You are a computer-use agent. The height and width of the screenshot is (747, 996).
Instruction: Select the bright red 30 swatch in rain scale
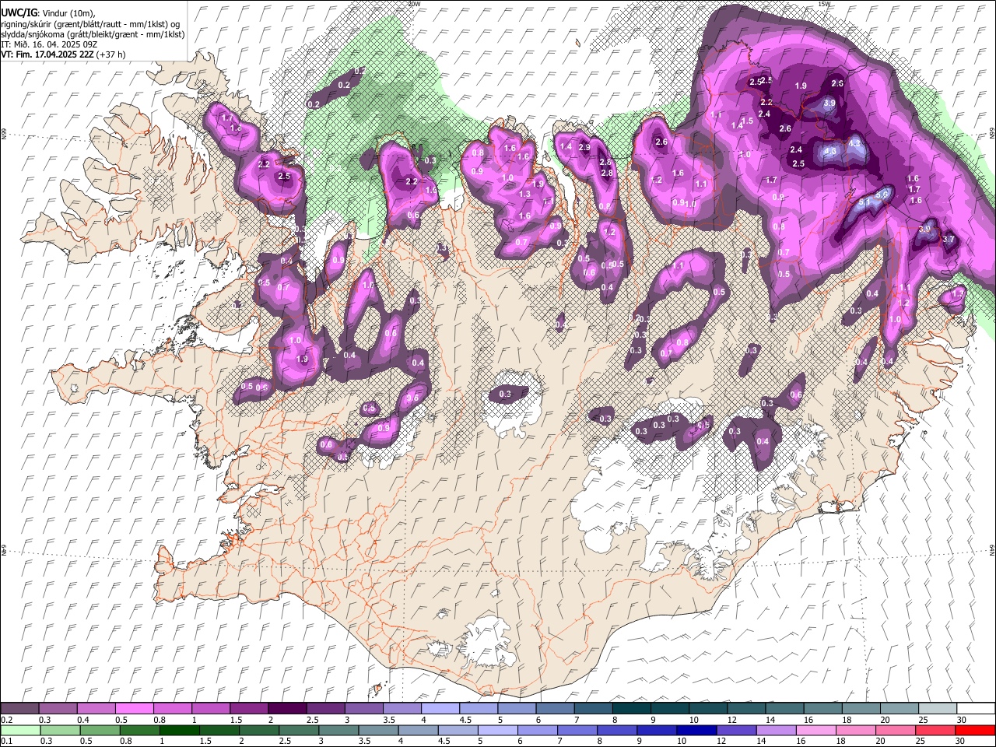[x=975, y=731]
